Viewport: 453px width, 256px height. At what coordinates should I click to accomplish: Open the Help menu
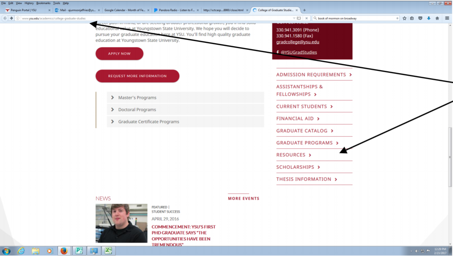pos(66,3)
